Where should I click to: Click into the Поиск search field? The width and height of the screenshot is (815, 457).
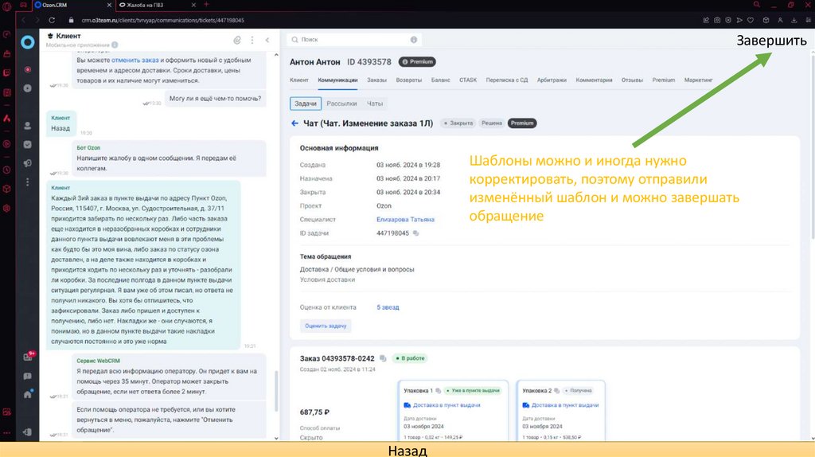pos(350,39)
